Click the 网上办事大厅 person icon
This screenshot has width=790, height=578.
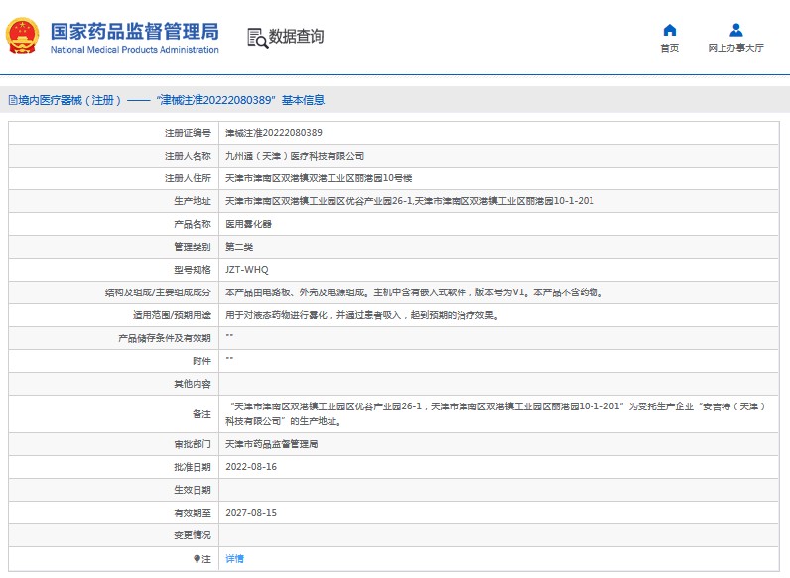(x=735, y=30)
